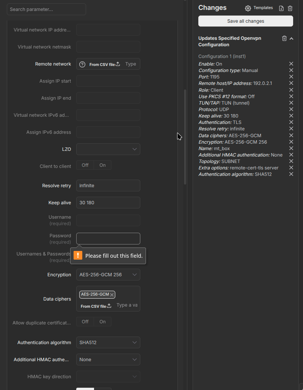
Task: Click Save all changes button
Action: click(245, 21)
